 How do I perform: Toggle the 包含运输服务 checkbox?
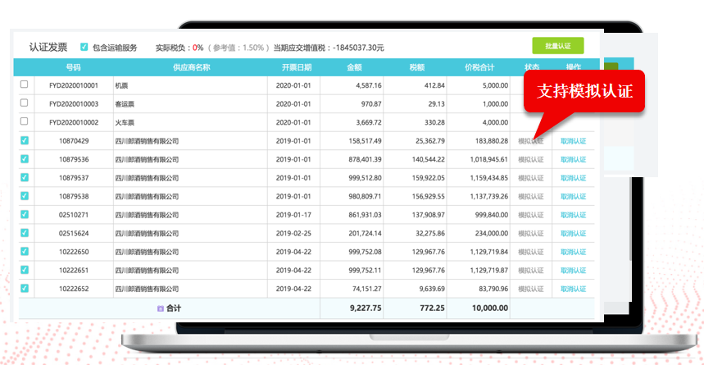pos(84,48)
